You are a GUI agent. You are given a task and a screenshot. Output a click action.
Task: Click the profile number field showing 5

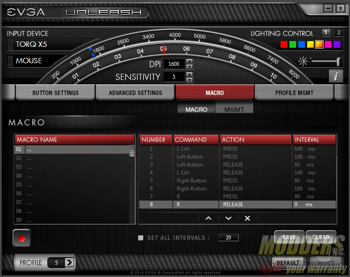pyautogui.click(x=56, y=262)
